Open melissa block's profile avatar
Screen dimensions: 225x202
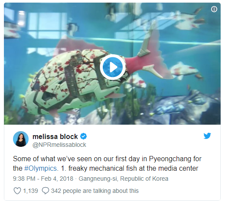[21, 139]
